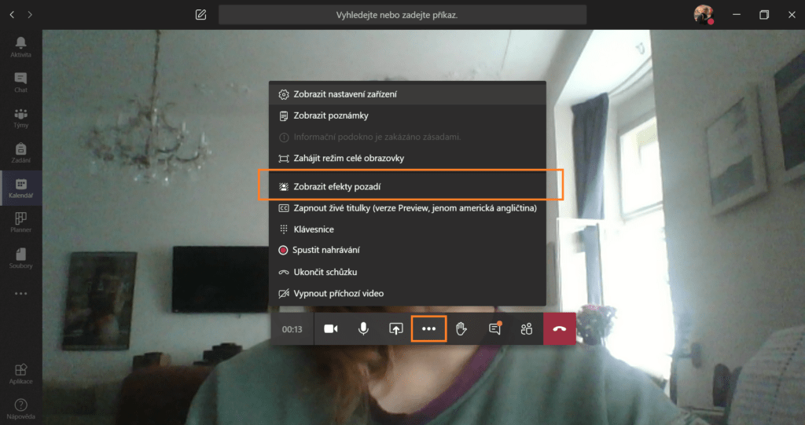Raise hand in the meeting toolbar
The width and height of the screenshot is (805, 425).
pos(461,329)
